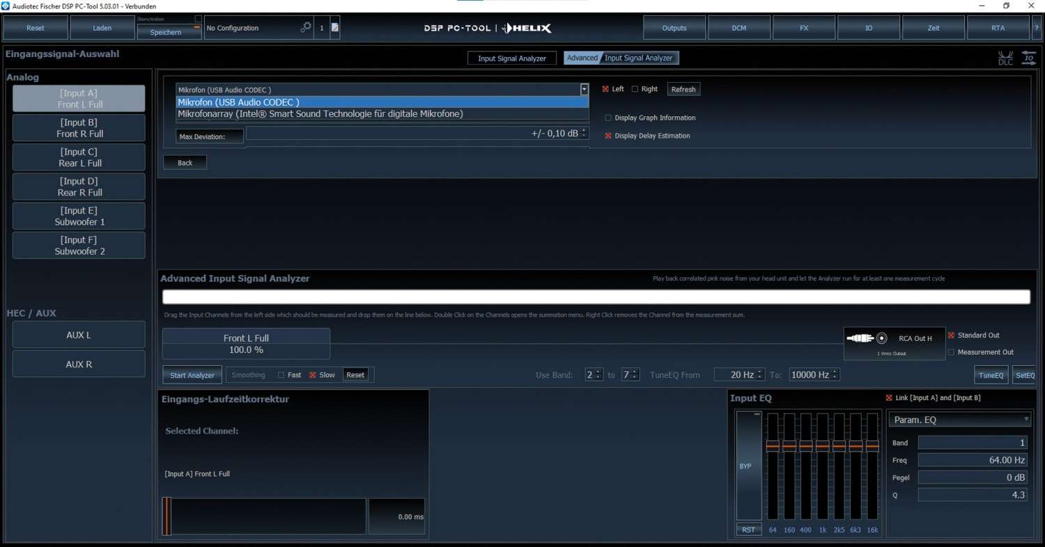
Task: Click the Laden button
Action: pyautogui.click(x=102, y=28)
